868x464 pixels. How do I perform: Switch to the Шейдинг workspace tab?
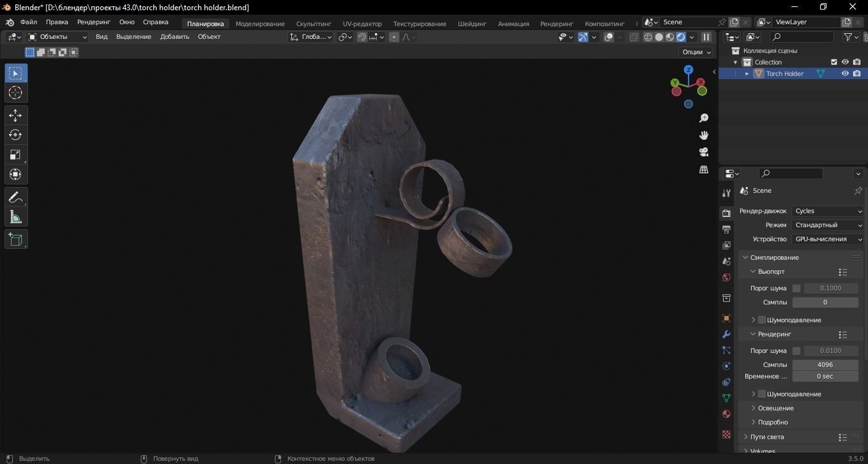point(472,24)
